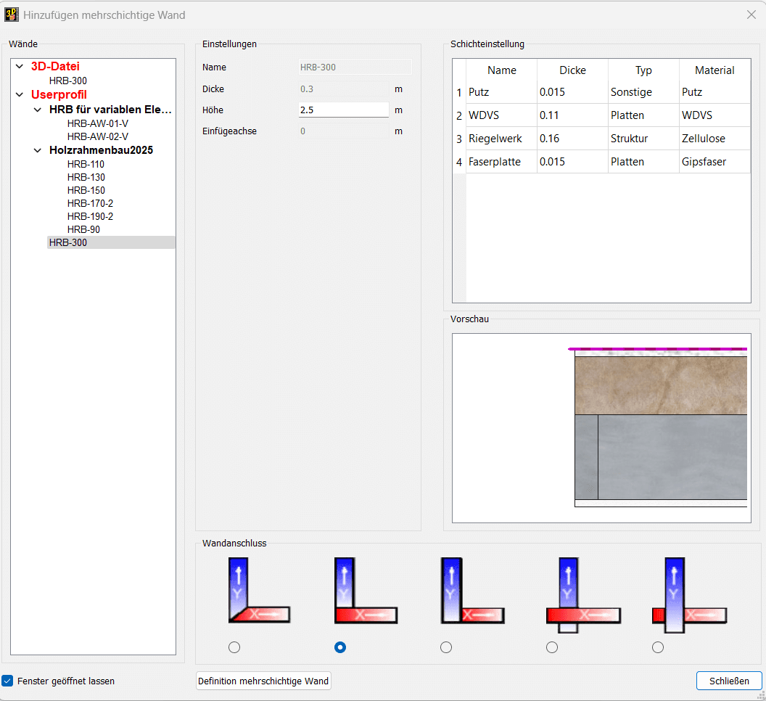The height and width of the screenshot is (701, 766).
Task: Collapse the Holzrahmenbau2025 folder
Action: tap(38, 151)
